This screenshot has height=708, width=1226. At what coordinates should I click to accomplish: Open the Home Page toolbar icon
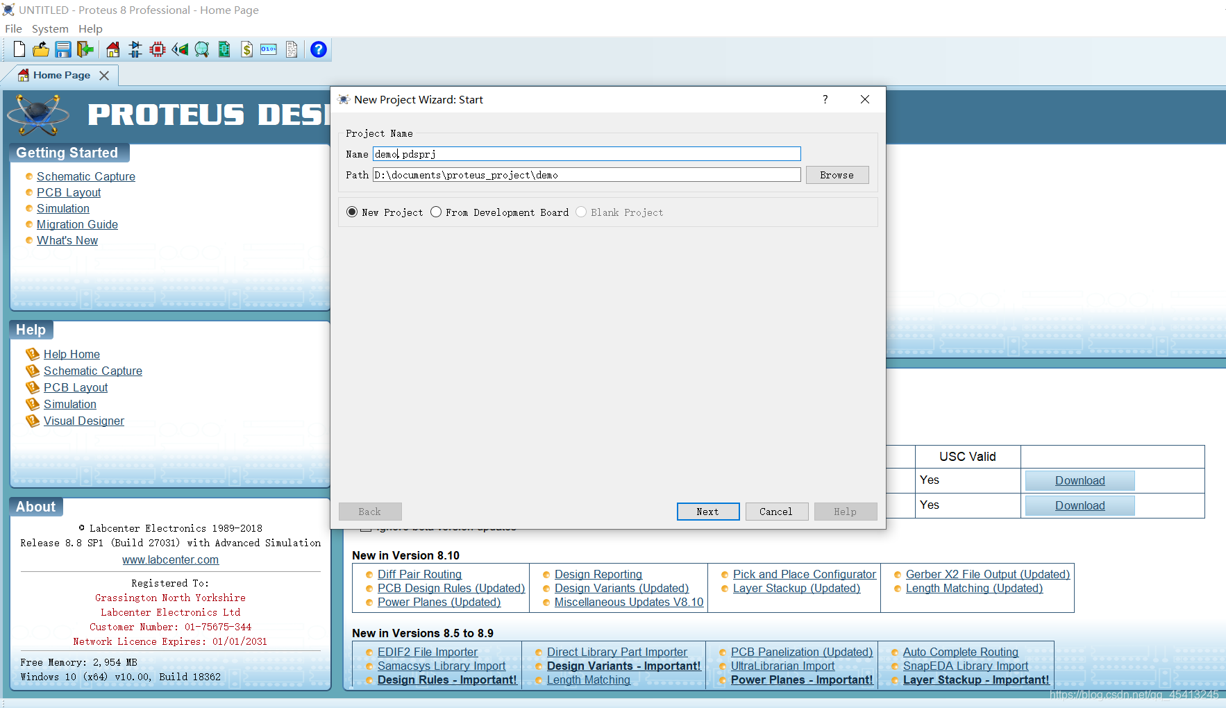[112, 49]
